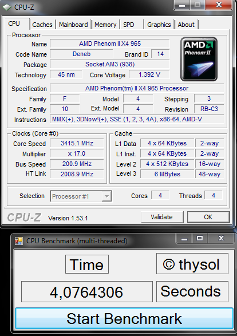Start Benchmark in CPU Benchmark window
Screen dimensions: 237x336
point(124,318)
